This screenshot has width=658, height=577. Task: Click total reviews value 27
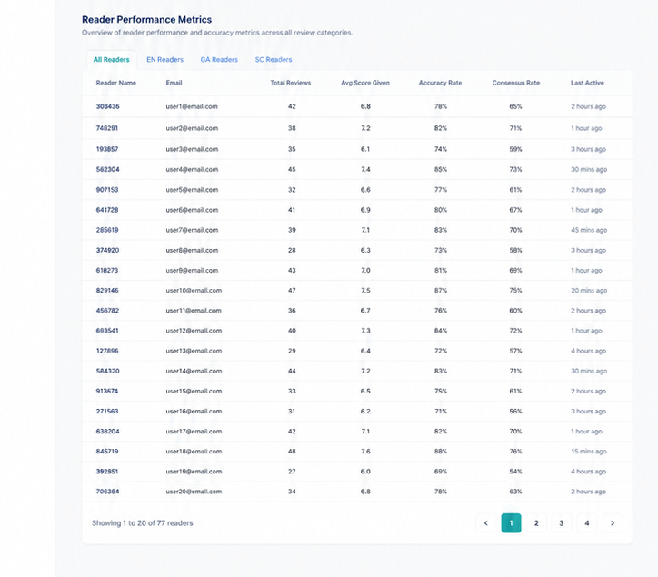[292, 472]
